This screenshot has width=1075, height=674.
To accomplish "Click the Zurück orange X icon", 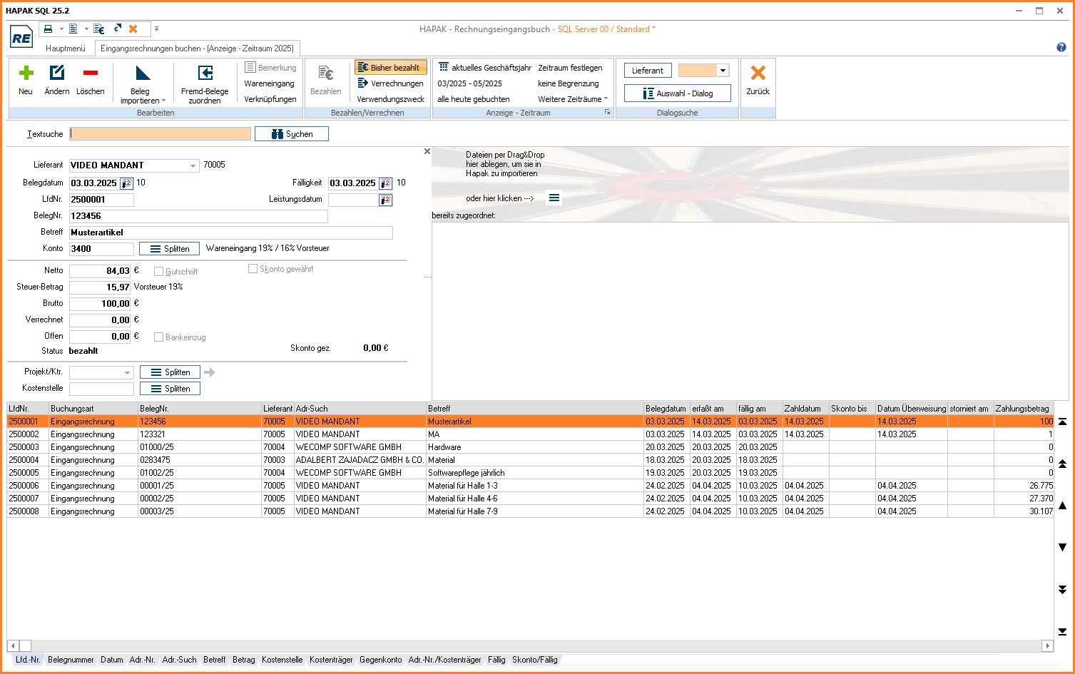I will [758, 73].
